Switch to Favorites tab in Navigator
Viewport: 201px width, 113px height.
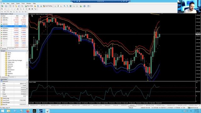point(12,77)
